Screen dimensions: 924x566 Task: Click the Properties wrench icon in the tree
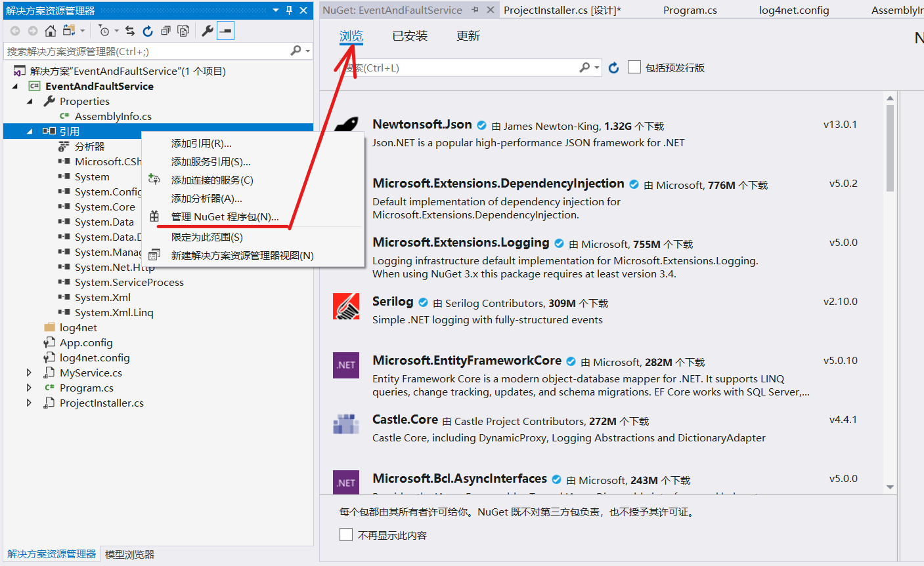pos(49,101)
